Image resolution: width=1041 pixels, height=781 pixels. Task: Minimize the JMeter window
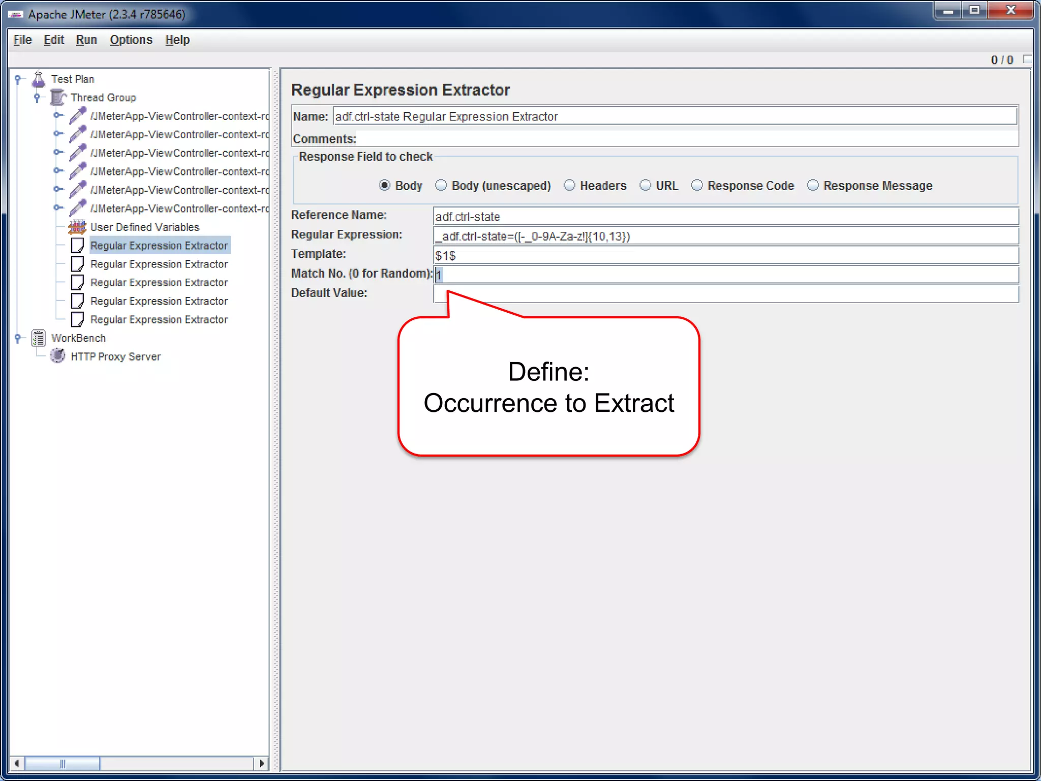948,11
